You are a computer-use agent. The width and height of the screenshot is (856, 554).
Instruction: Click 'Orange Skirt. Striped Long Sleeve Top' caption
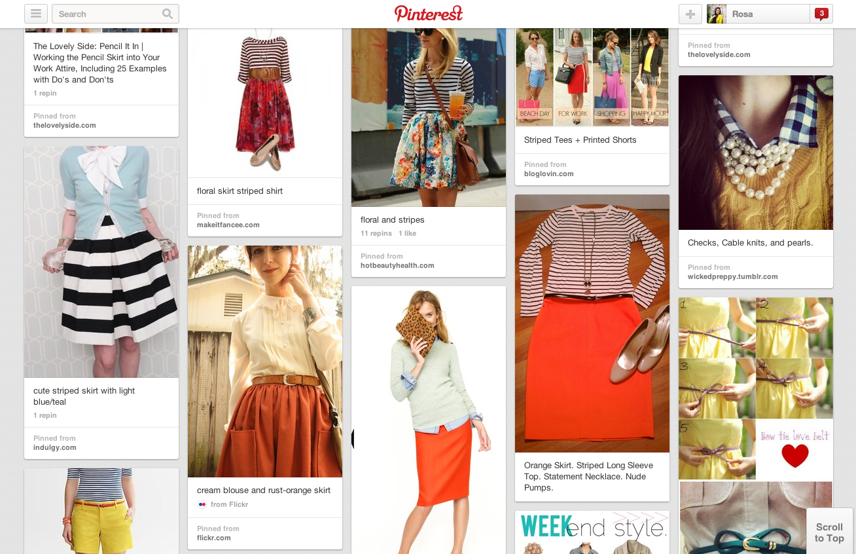coord(589,476)
